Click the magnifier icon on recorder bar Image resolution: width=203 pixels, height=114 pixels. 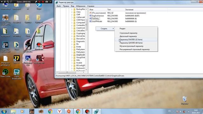(8, 2)
